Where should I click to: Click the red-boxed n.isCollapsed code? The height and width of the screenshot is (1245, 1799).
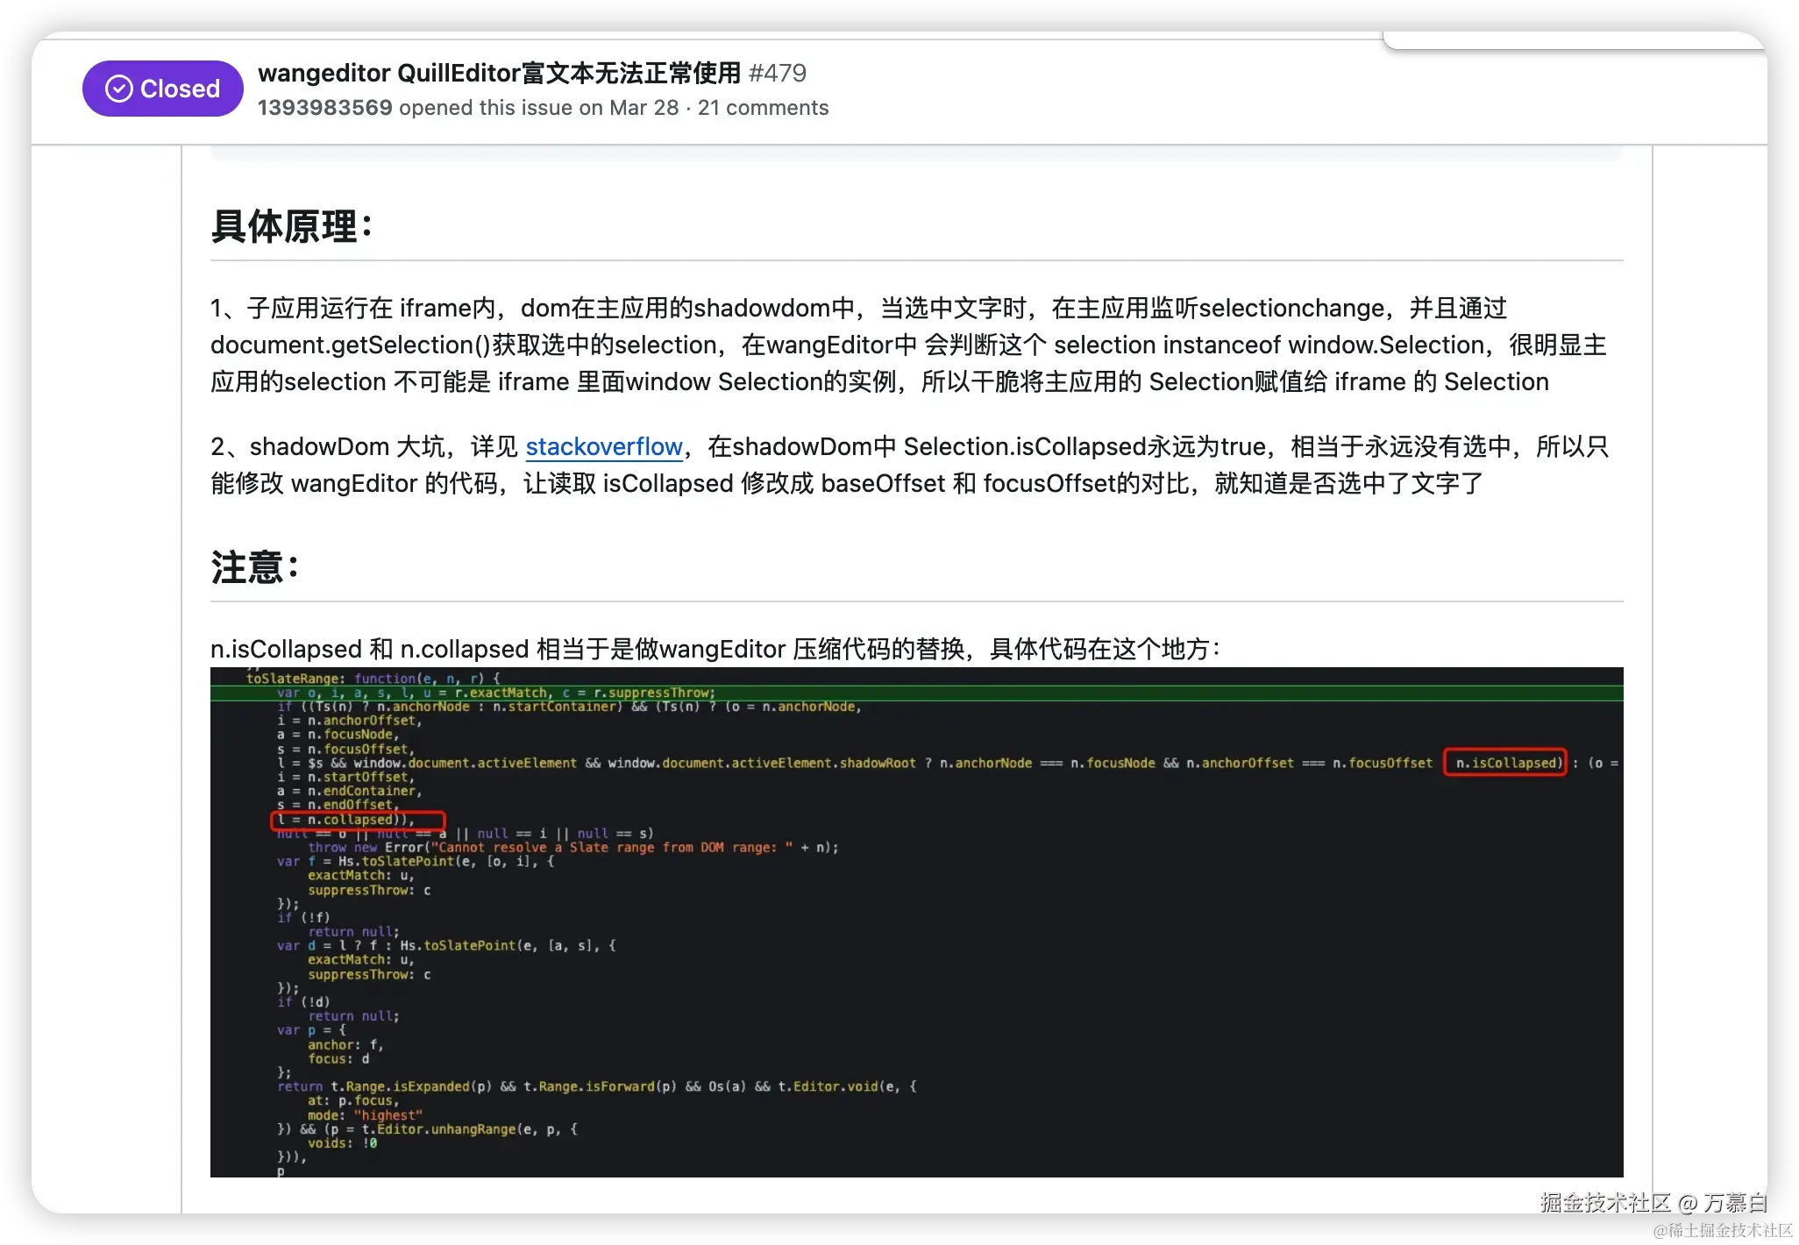1504,763
